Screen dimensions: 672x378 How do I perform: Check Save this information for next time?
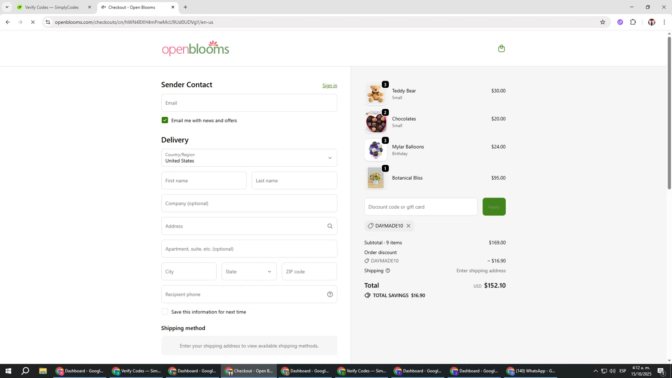click(x=165, y=312)
